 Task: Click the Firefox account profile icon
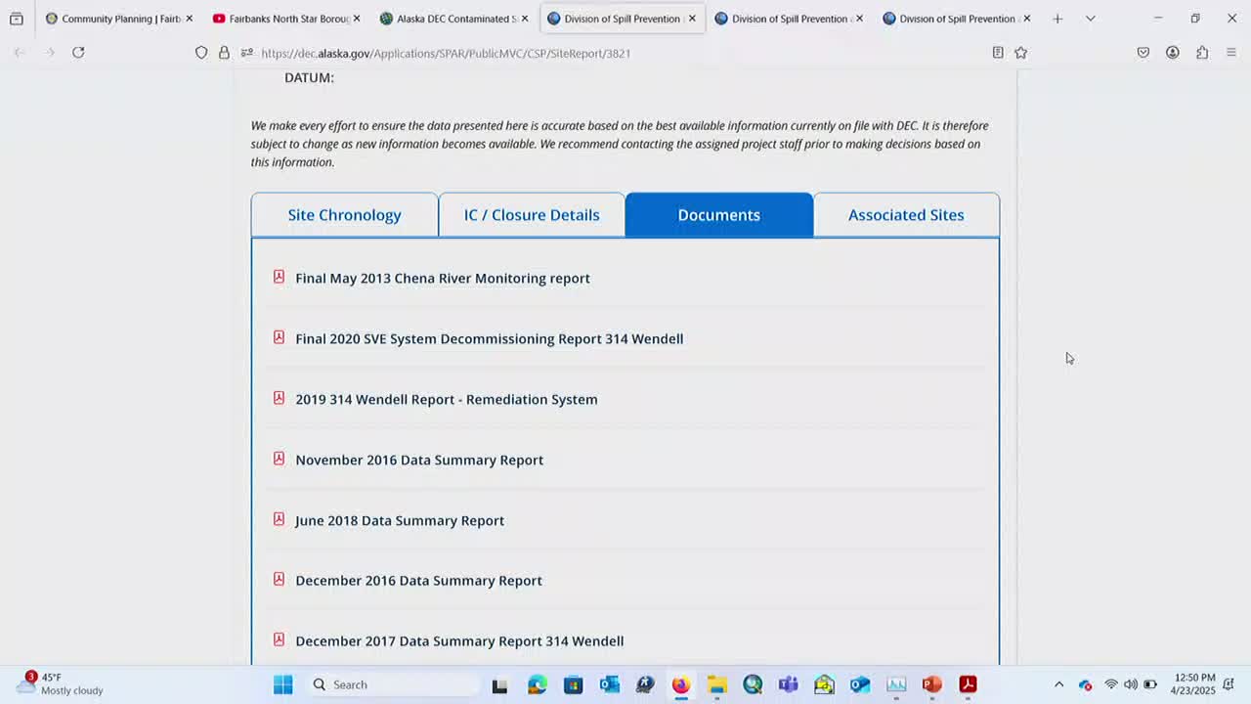(x=1172, y=53)
